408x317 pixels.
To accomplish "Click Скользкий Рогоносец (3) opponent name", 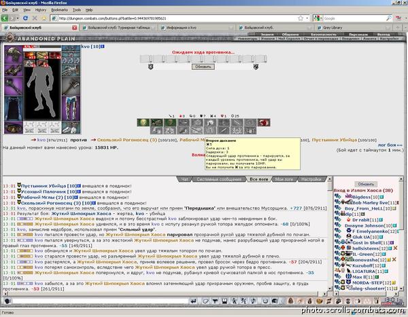I will (127, 140).
